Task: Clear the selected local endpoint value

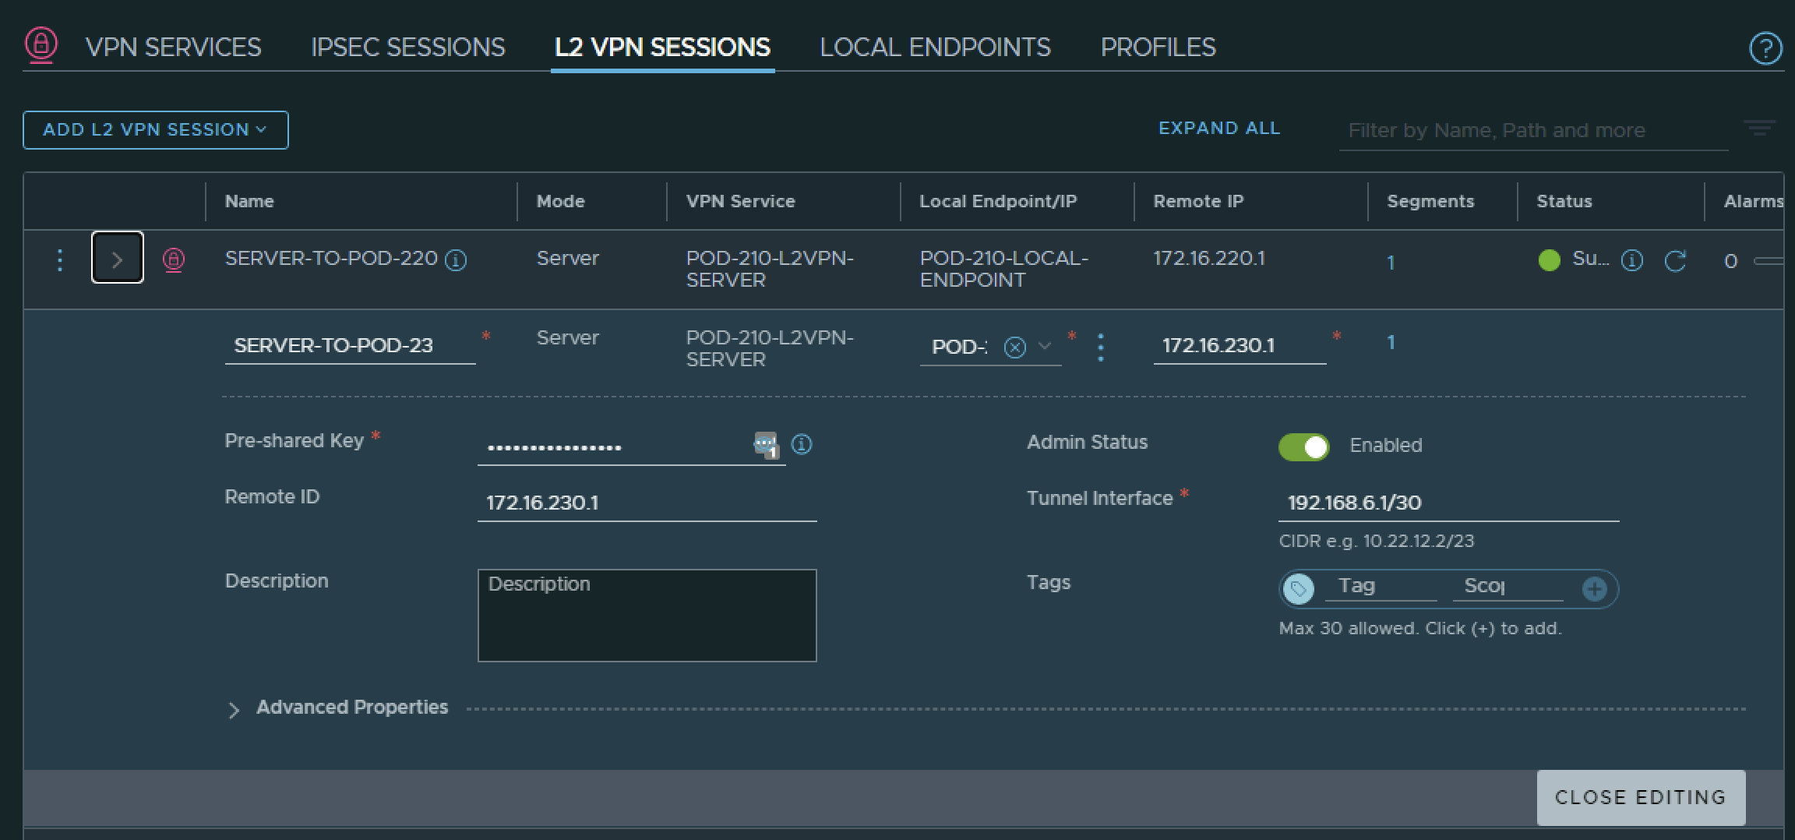Action: click(1014, 347)
